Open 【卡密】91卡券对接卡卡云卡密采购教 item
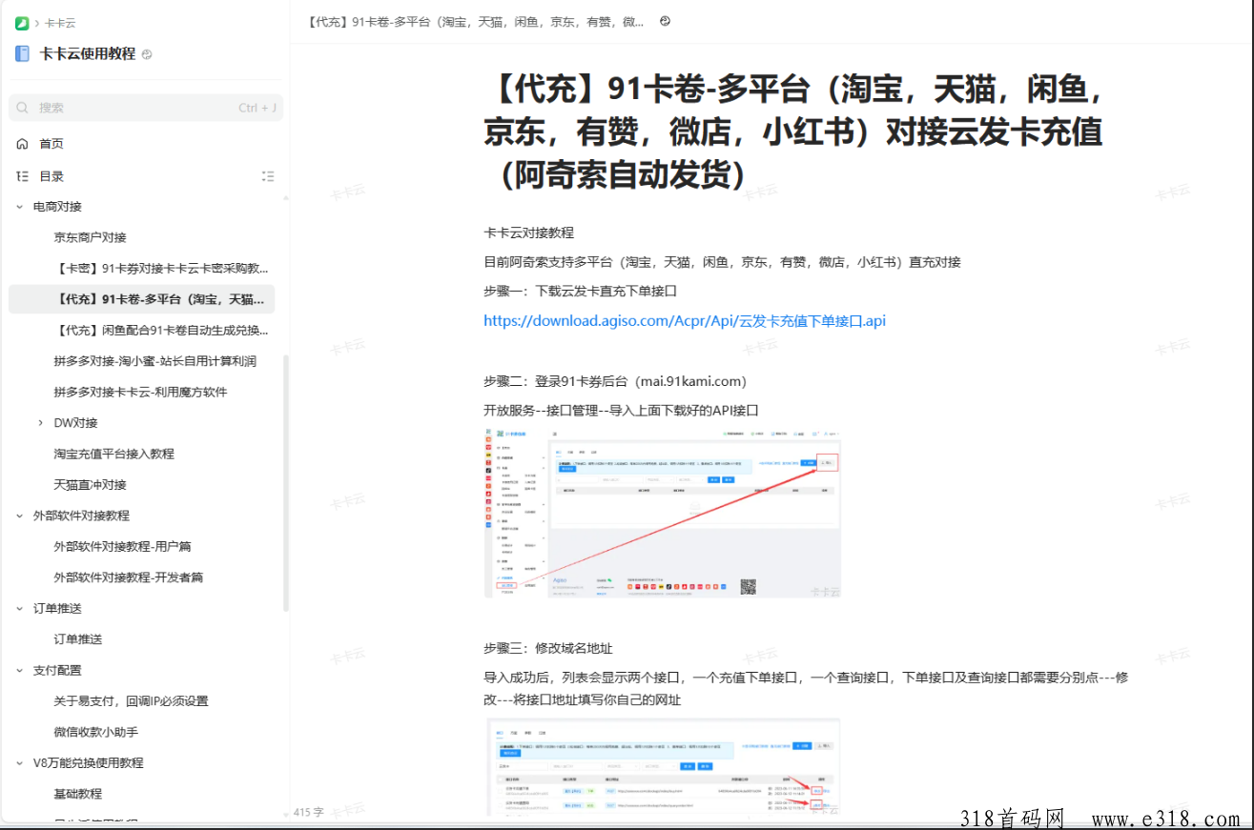This screenshot has width=1254, height=830. pyautogui.click(x=161, y=269)
